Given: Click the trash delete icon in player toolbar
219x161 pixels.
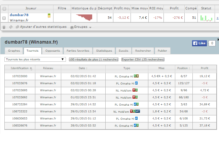Looking at the screenshot, I should (x=4, y=27).
